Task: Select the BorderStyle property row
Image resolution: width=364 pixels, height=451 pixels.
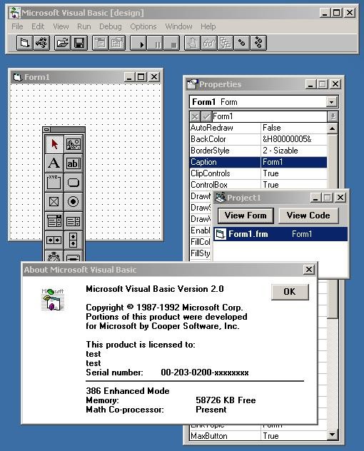Action: pyautogui.click(x=258, y=151)
